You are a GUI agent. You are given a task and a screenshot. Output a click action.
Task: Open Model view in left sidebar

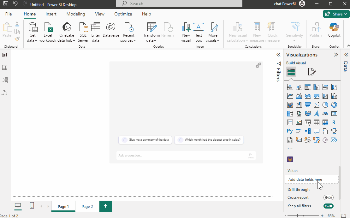tap(5, 80)
